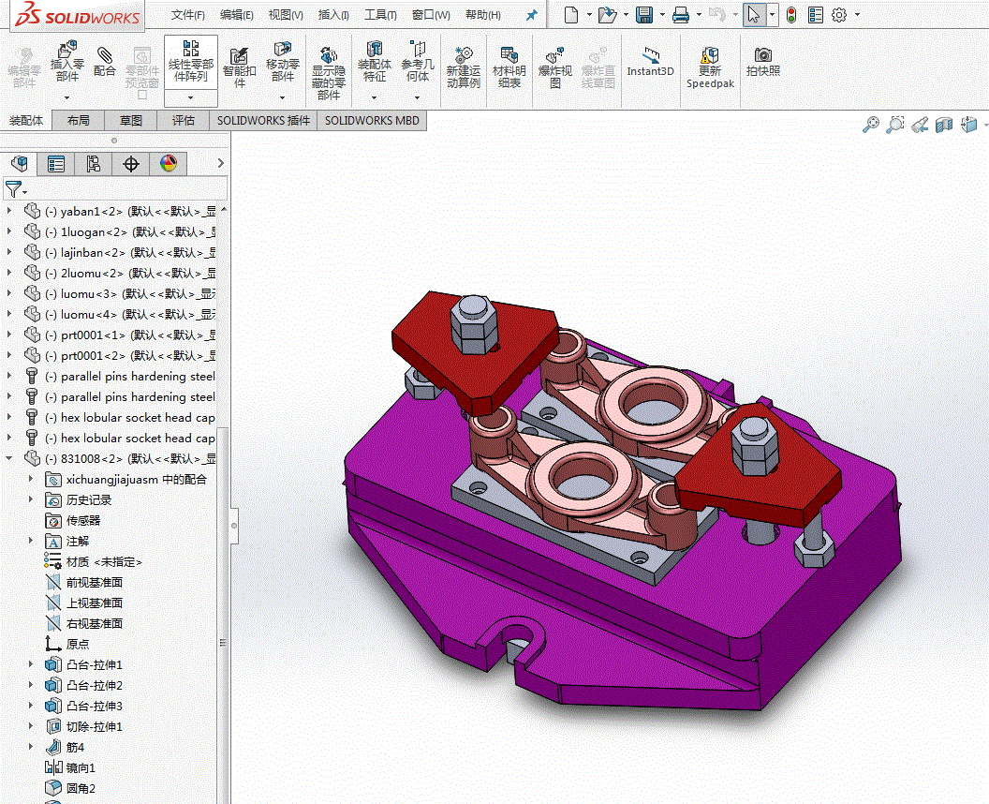The height and width of the screenshot is (804, 989).
Task: Switch to the 草图 tab
Action: point(130,121)
